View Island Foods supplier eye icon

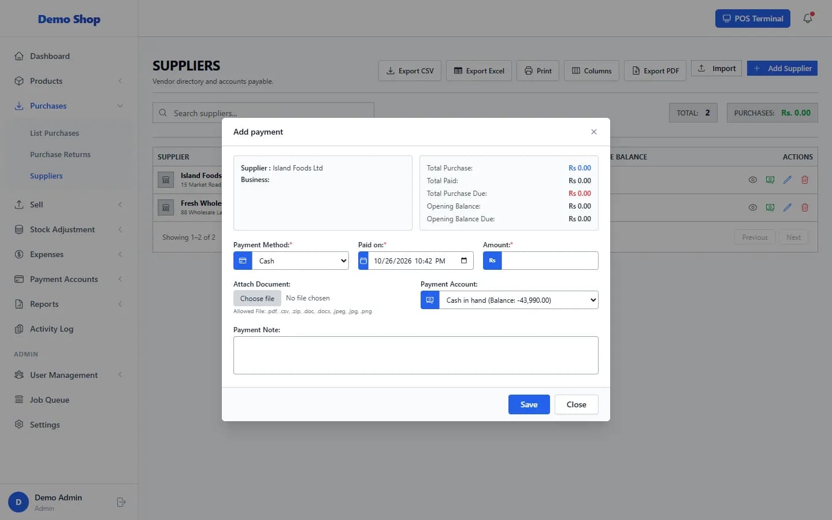[752, 180]
